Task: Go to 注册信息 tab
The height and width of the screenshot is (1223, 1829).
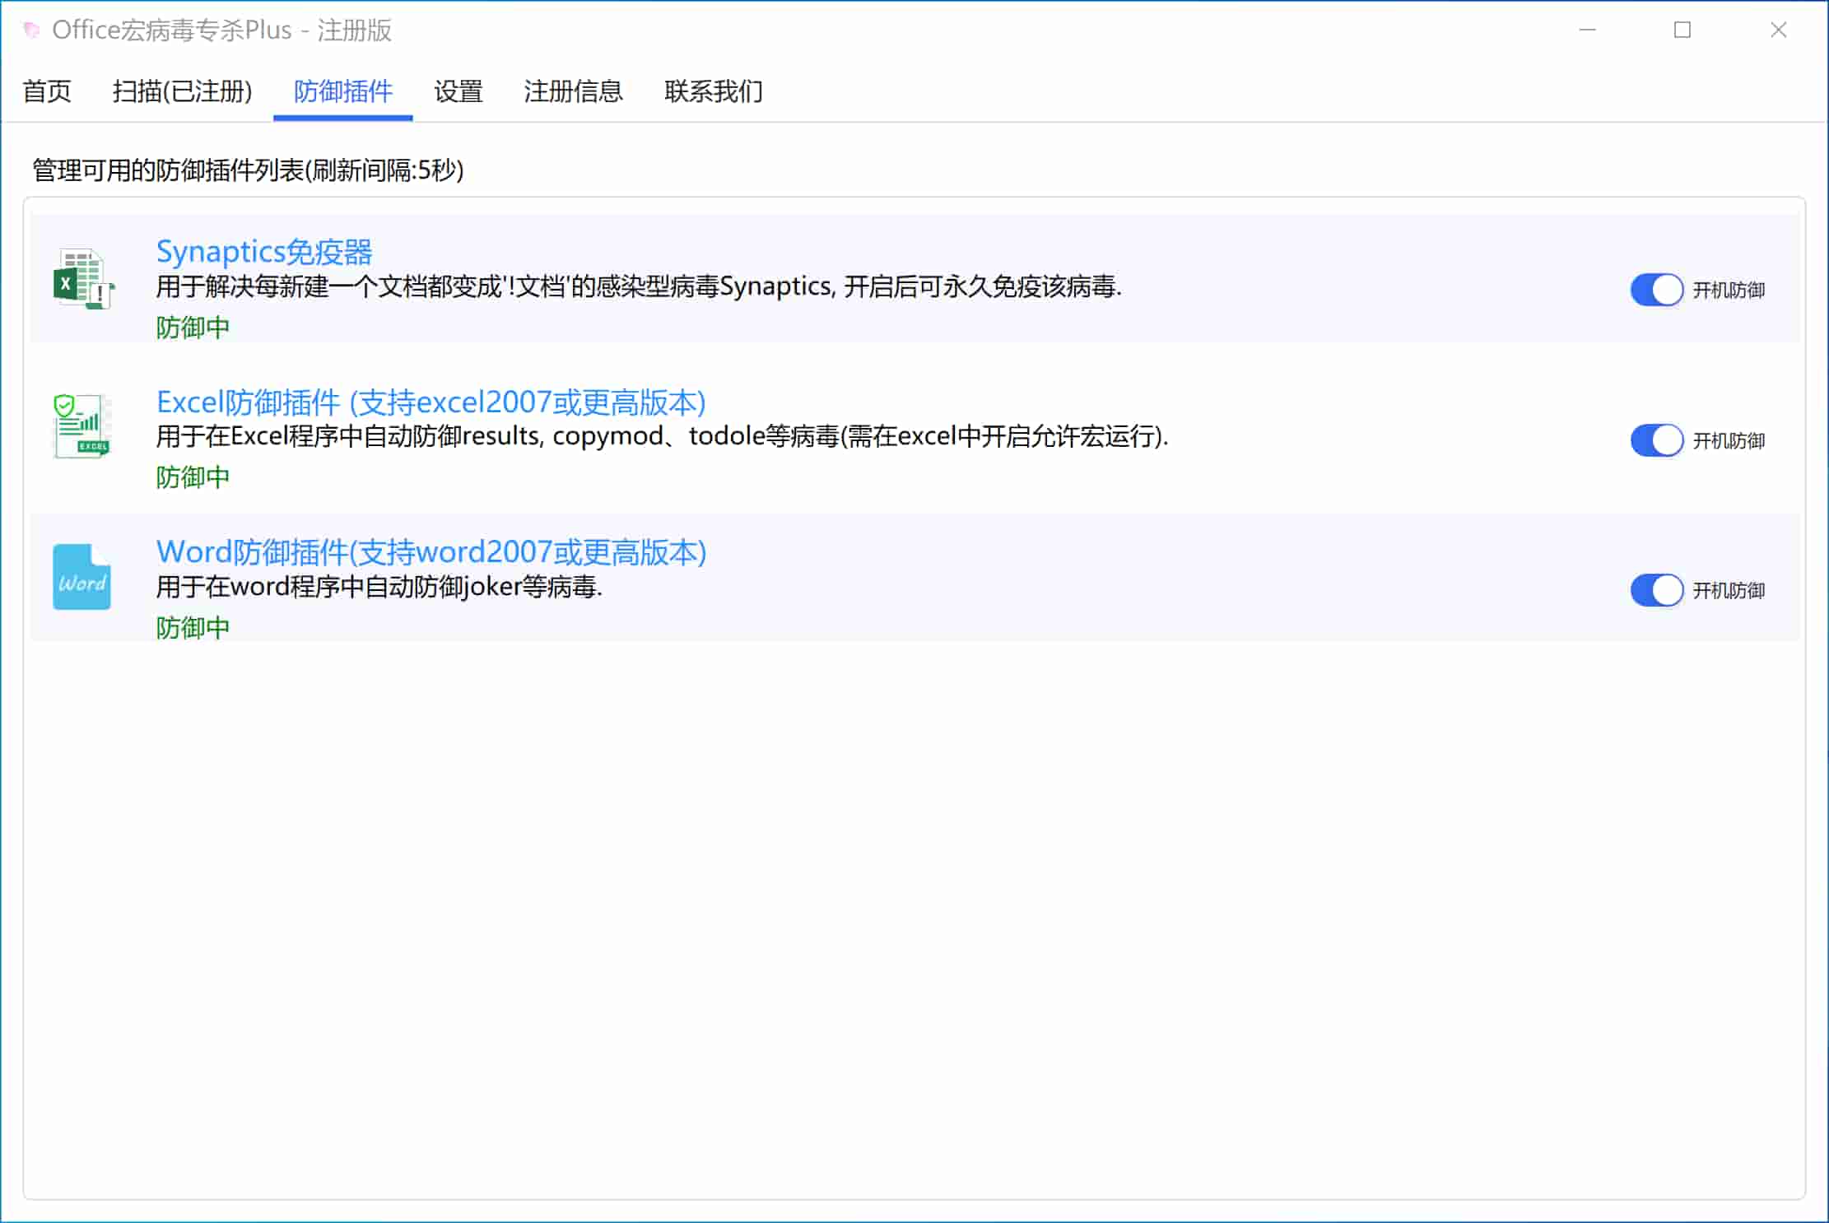Action: (573, 91)
